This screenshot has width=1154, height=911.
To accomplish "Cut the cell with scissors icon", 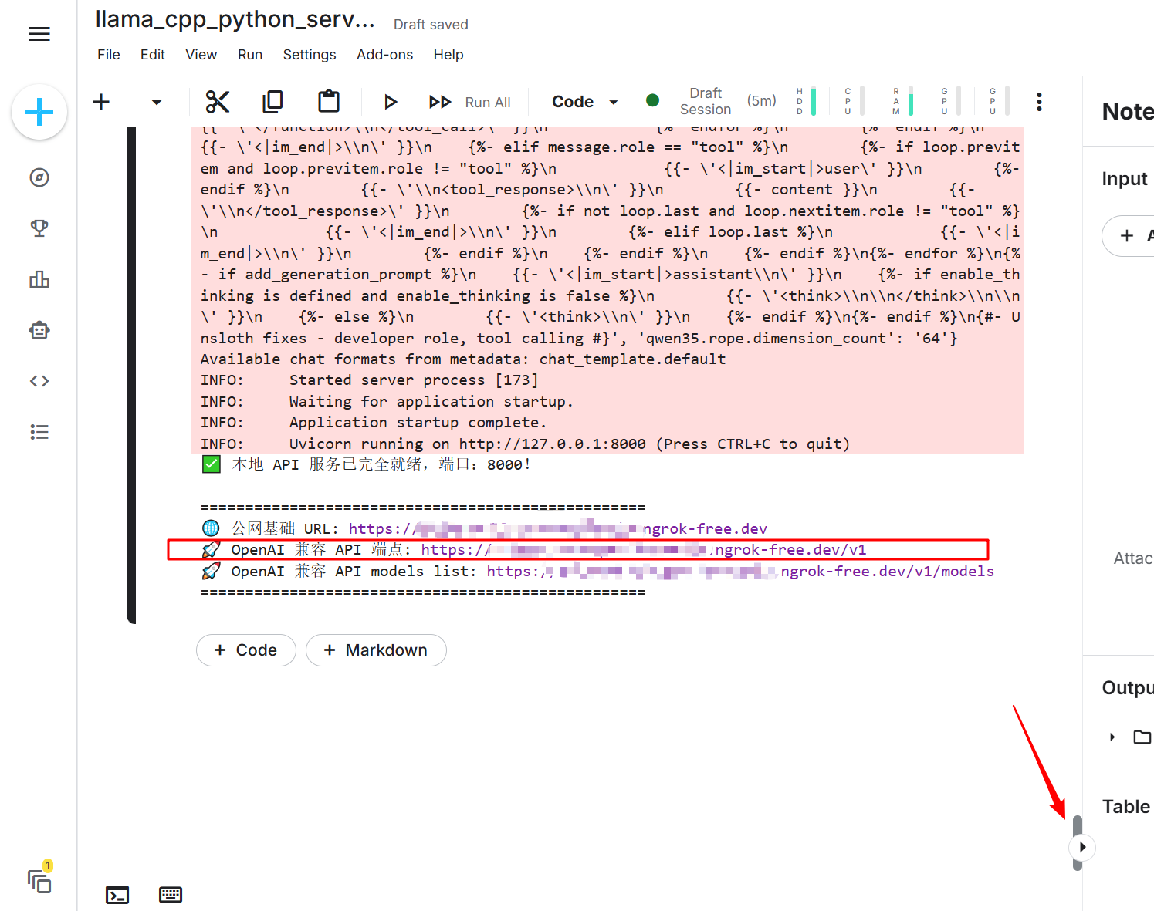I will point(218,102).
